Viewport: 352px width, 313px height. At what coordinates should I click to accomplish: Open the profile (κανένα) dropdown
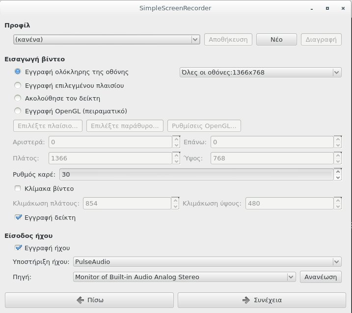pyautogui.click(x=106, y=39)
